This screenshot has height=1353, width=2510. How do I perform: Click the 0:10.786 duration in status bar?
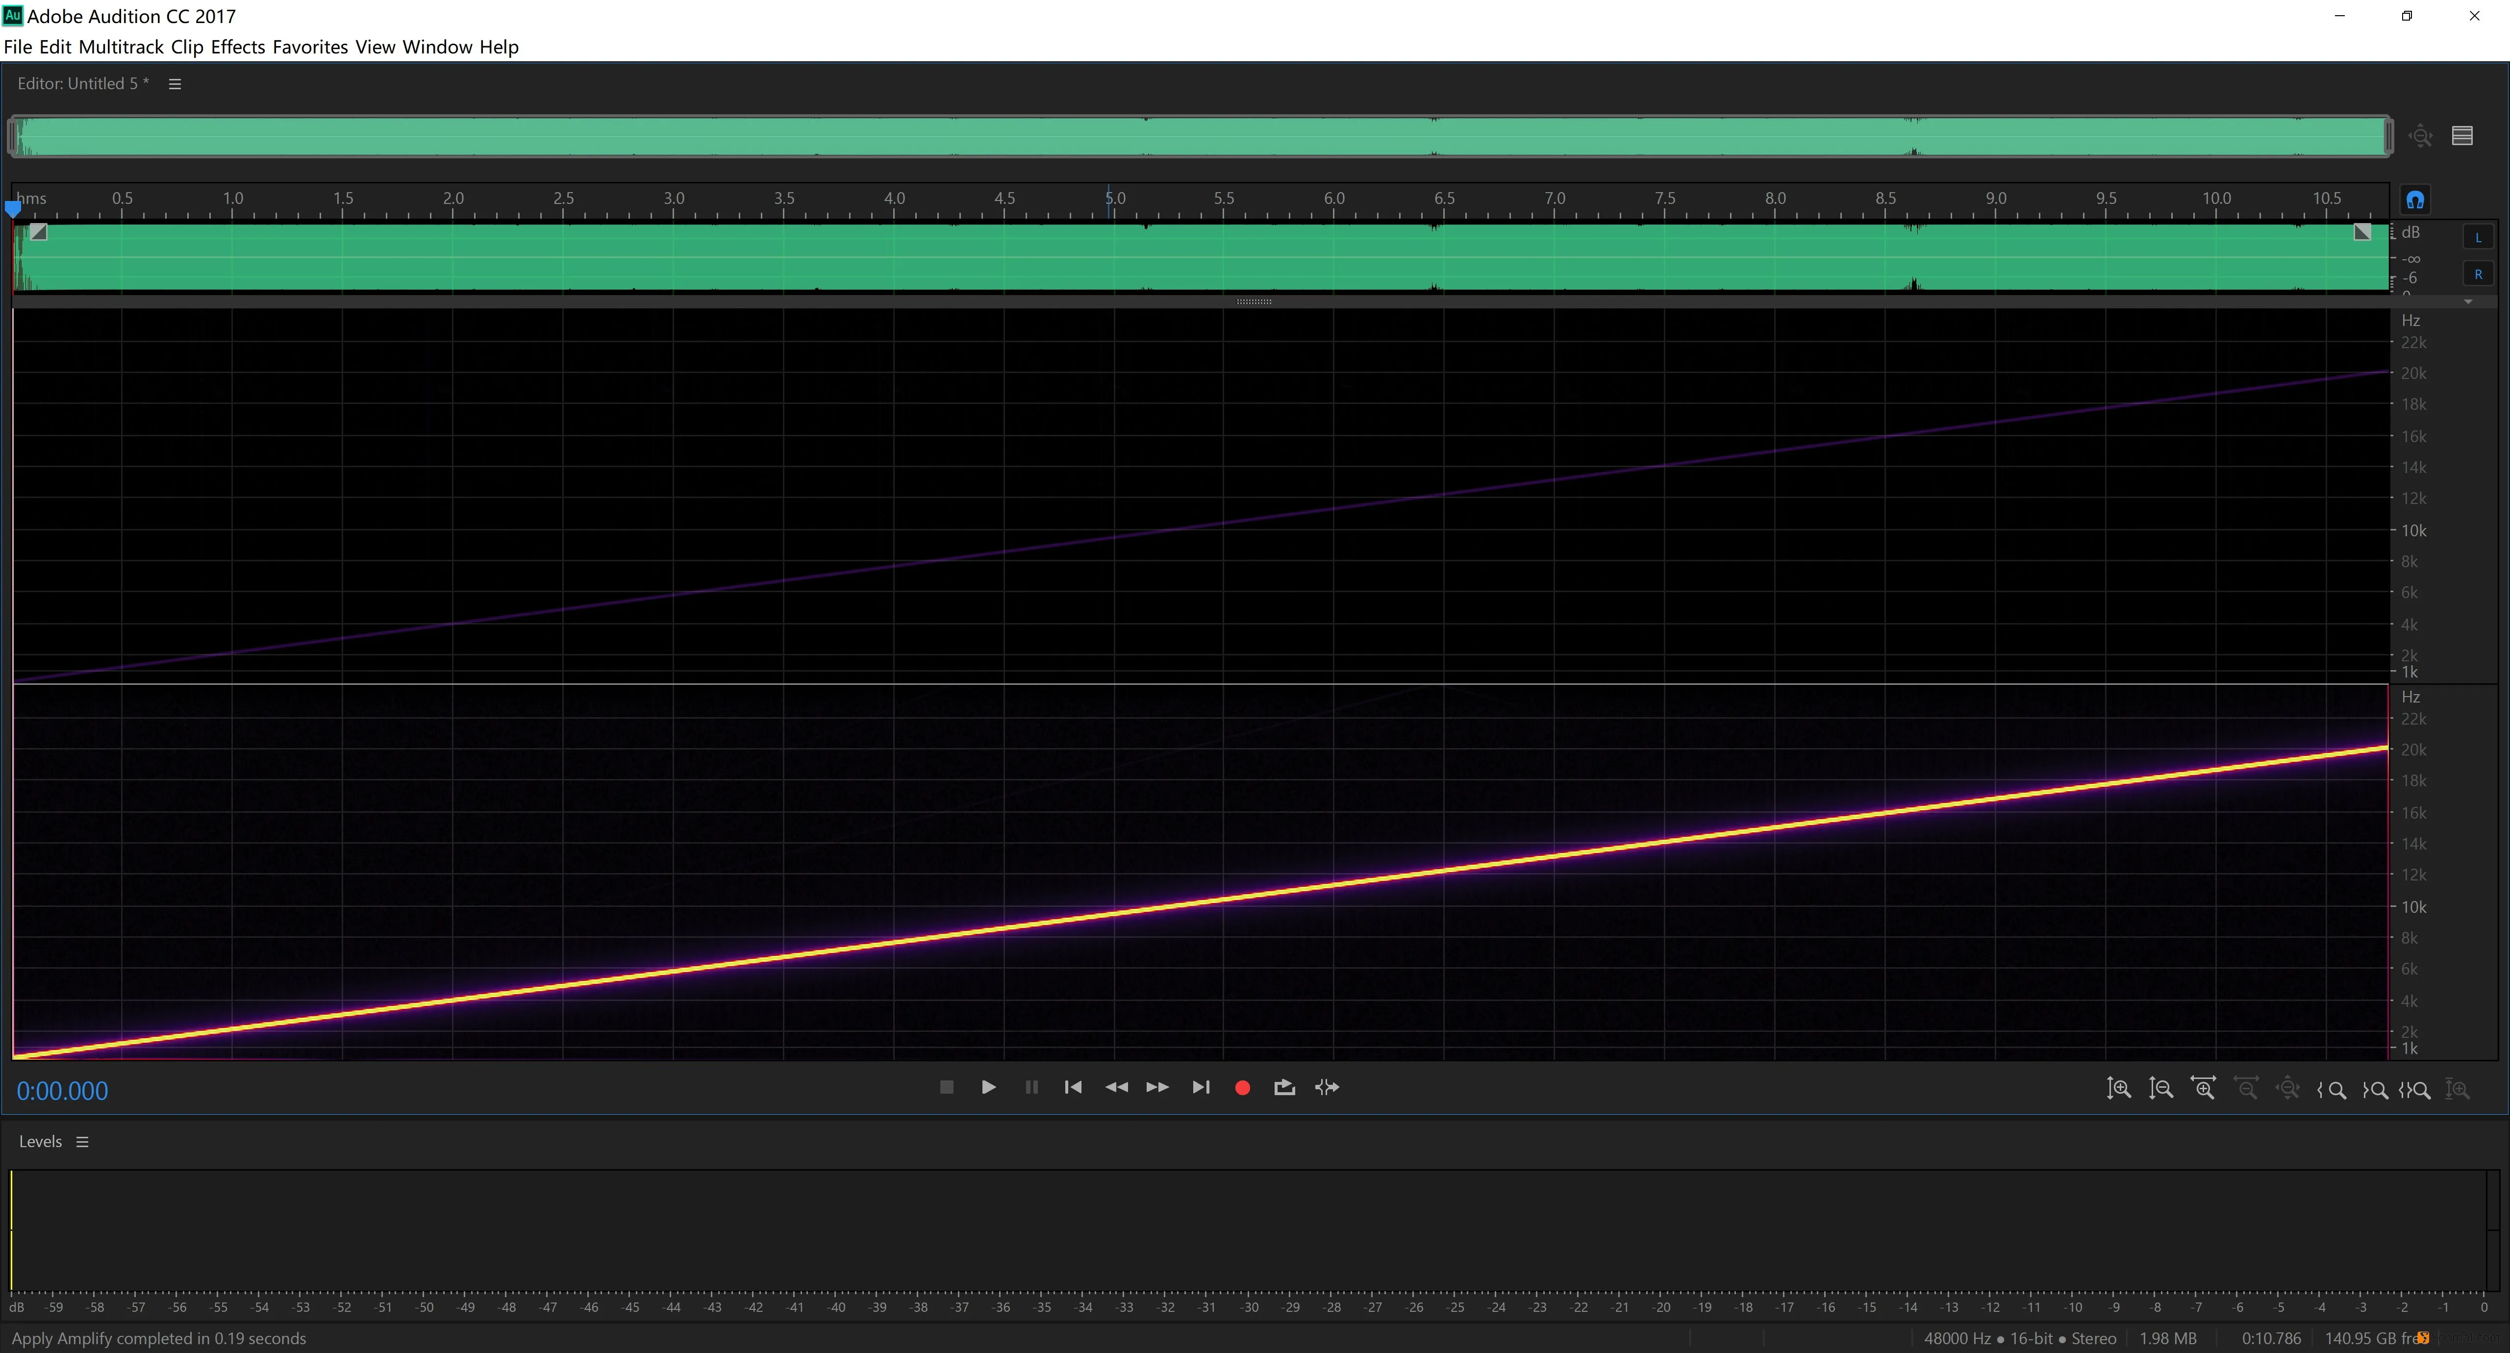click(x=2271, y=1338)
